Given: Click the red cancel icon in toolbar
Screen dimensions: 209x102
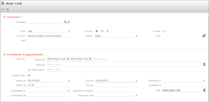Looking at the screenshot, I should click(x=8, y=10).
